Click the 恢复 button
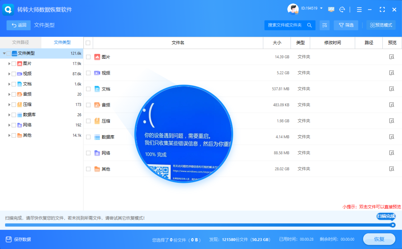402x249 pixels. tap(379, 239)
